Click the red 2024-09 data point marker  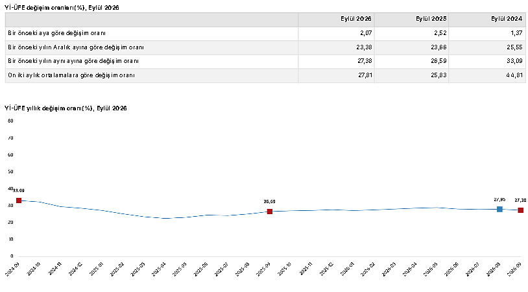(x=19, y=201)
